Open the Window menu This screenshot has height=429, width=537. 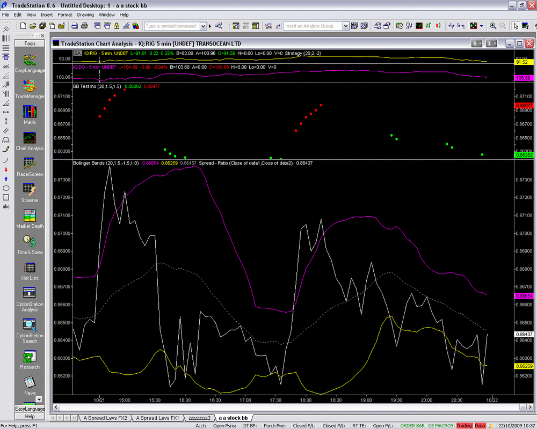click(x=106, y=14)
